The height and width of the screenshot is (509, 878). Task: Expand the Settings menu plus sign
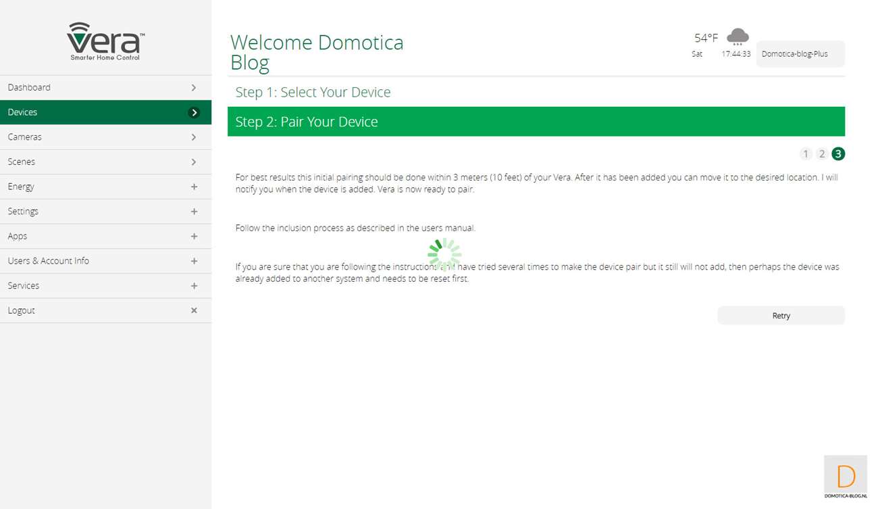click(194, 212)
